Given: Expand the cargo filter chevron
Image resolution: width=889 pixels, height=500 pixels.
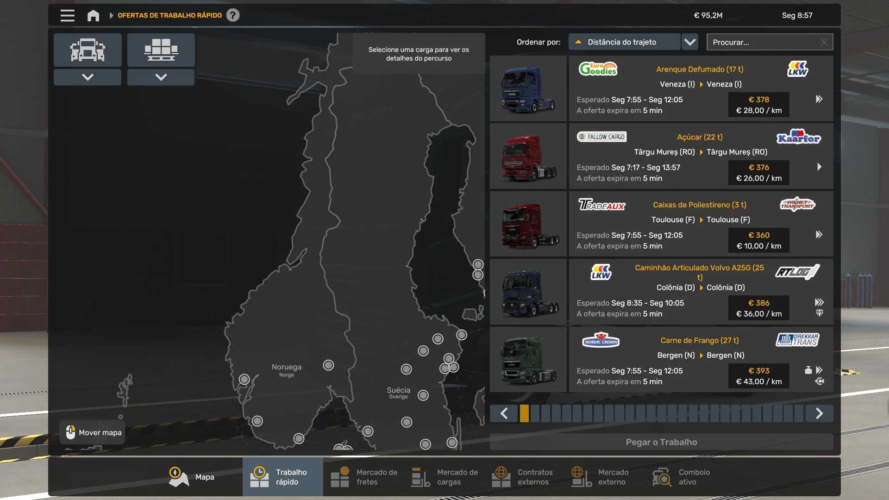Looking at the screenshot, I should point(161,77).
